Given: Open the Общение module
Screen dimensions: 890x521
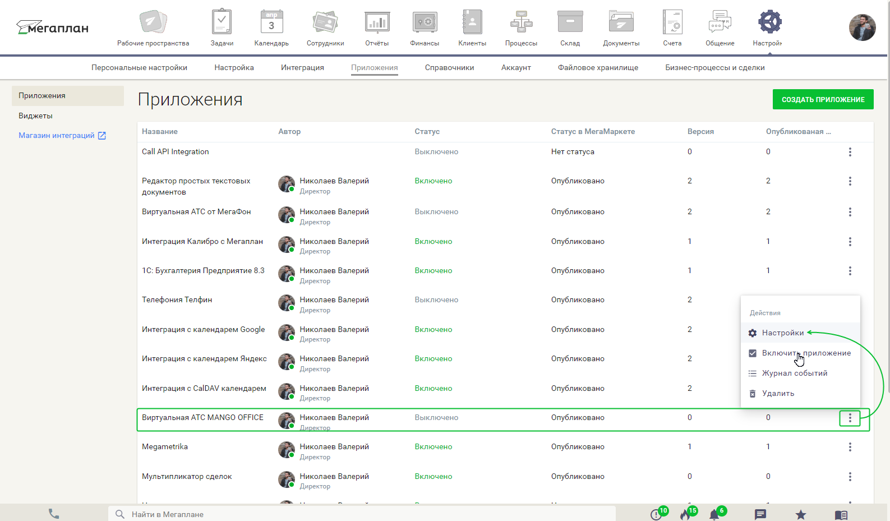Looking at the screenshot, I should tap(720, 28).
